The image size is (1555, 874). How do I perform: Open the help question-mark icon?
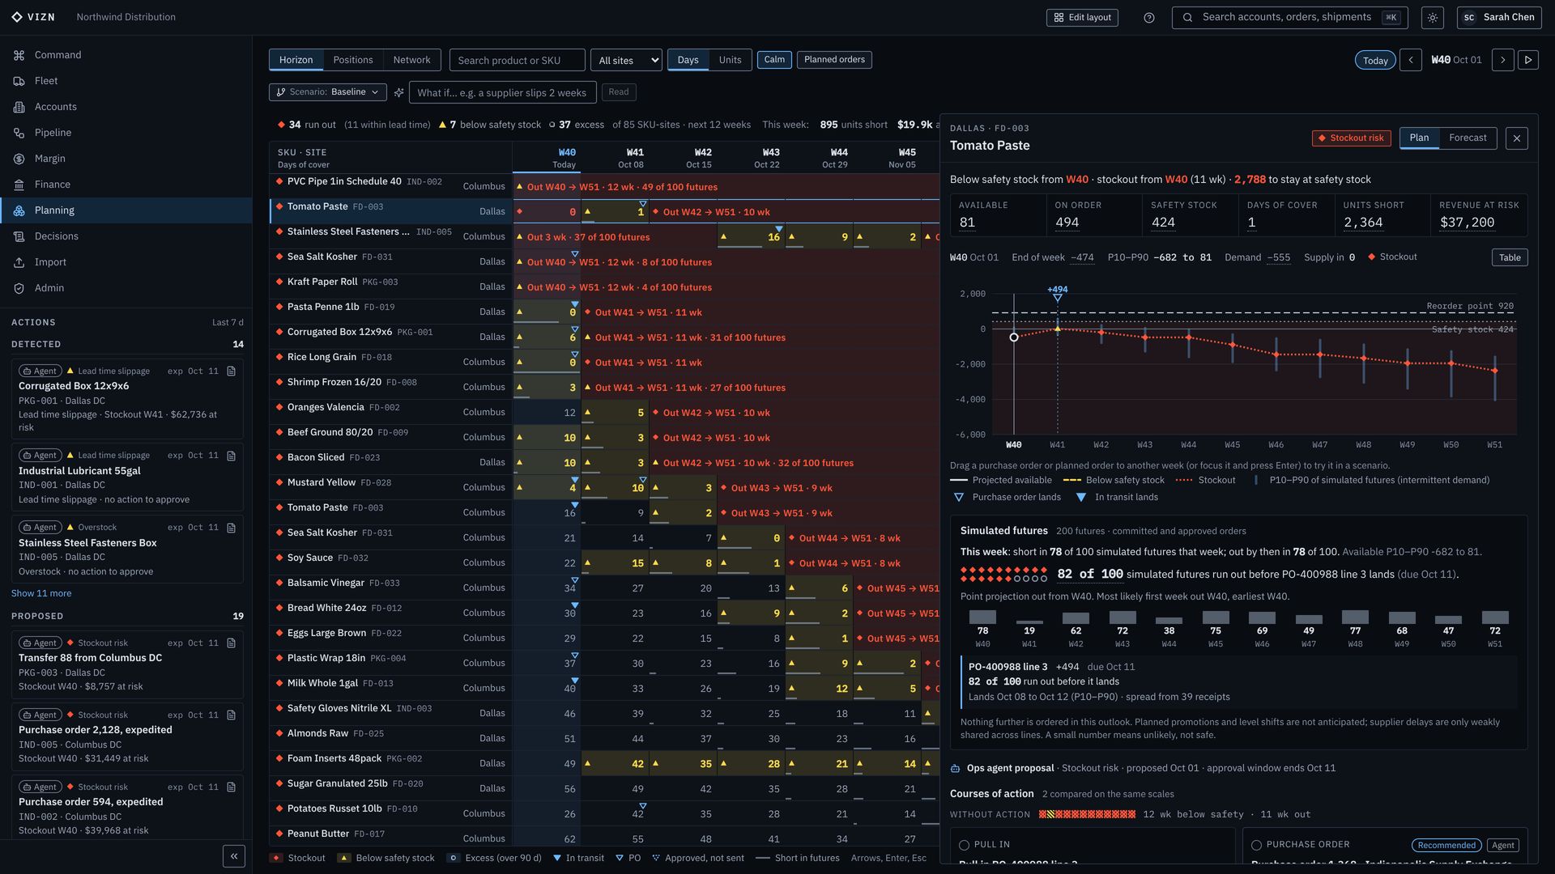1148,18
